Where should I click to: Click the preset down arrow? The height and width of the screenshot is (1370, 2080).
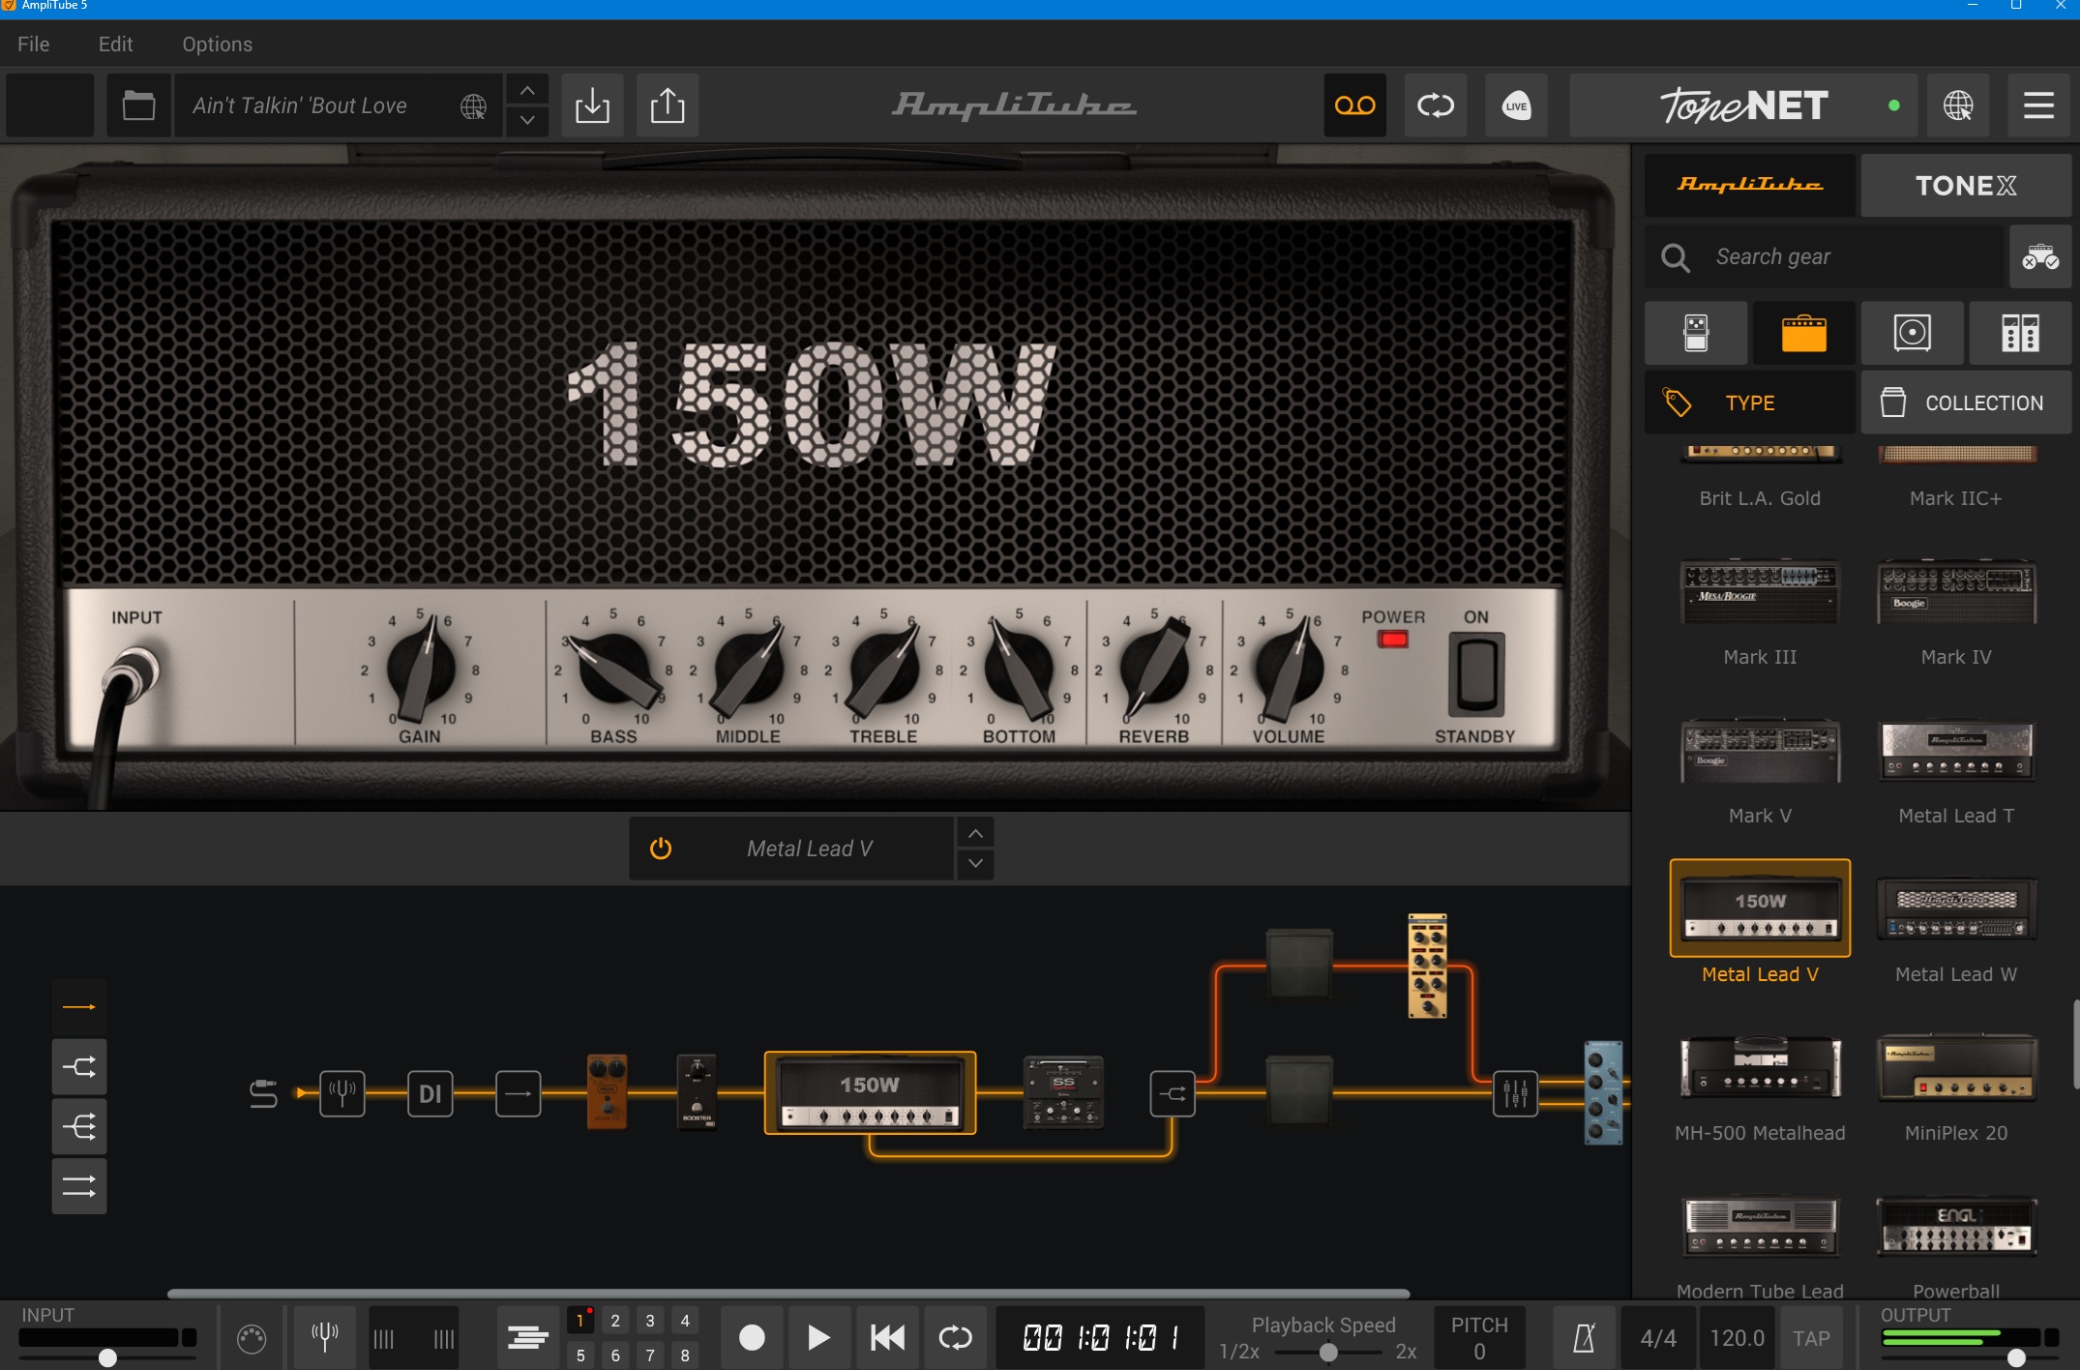click(x=527, y=120)
